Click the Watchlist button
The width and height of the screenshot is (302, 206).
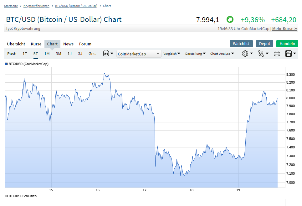[x=241, y=44]
